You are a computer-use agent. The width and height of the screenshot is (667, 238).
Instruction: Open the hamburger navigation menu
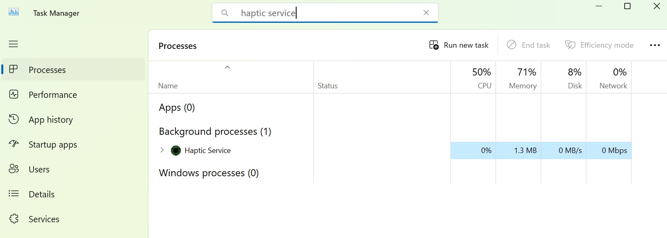pyautogui.click(x=13, y=44)
